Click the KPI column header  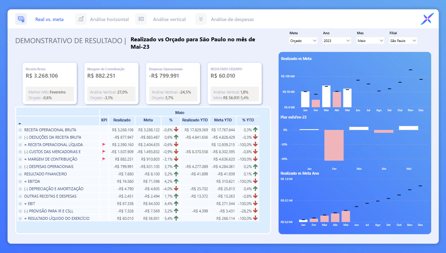click(104, 120)
